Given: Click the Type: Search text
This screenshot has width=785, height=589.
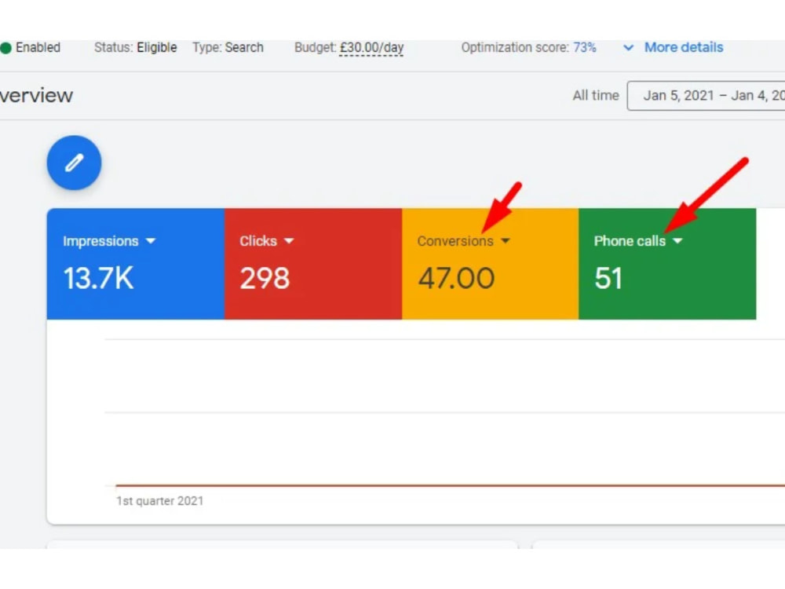Looking at the screenshot, I should click(x=228, y=48).
